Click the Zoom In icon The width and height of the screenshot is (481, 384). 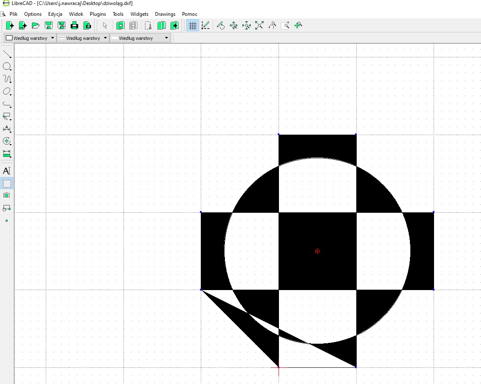(234, 25)
